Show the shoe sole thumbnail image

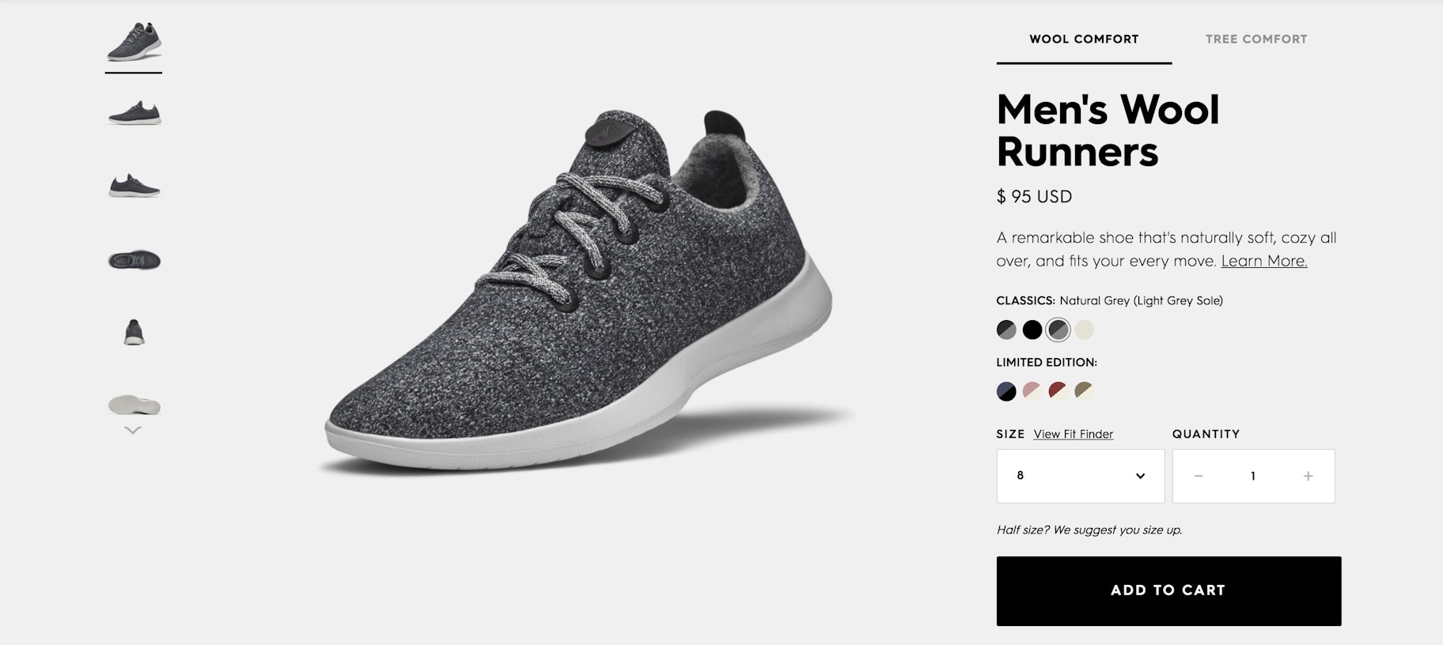[134, 405]
